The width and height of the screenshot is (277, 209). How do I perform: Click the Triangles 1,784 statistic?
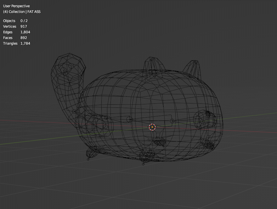[17, 43]
